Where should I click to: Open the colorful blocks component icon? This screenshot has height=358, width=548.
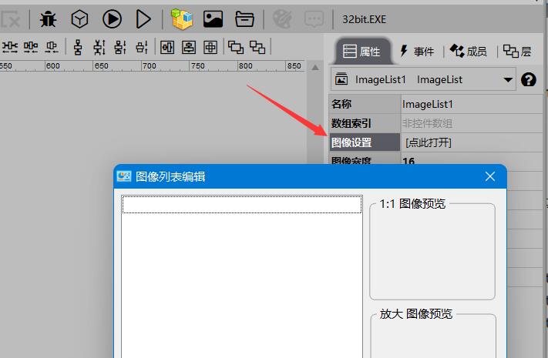(181, 19)
